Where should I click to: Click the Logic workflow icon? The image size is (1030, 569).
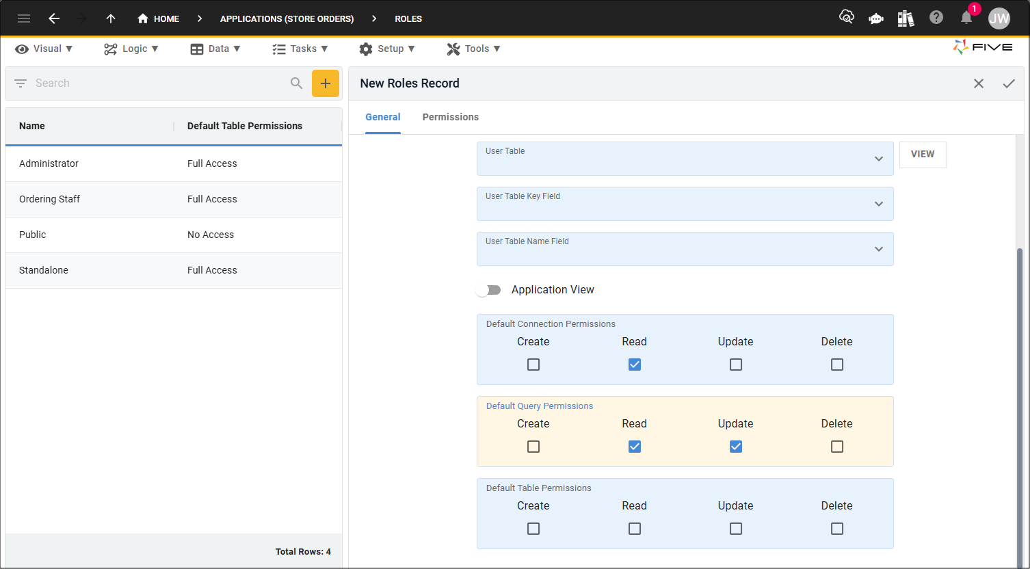(108, 49)
